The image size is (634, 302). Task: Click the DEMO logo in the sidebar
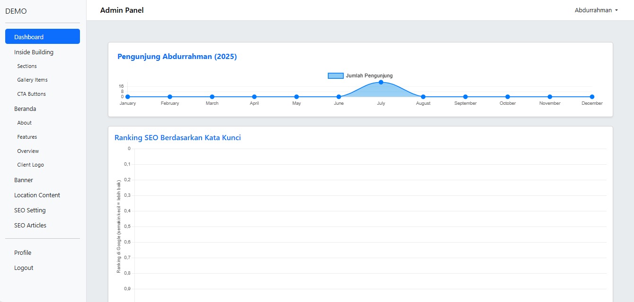pyautogui.click(x=16, y=11)
